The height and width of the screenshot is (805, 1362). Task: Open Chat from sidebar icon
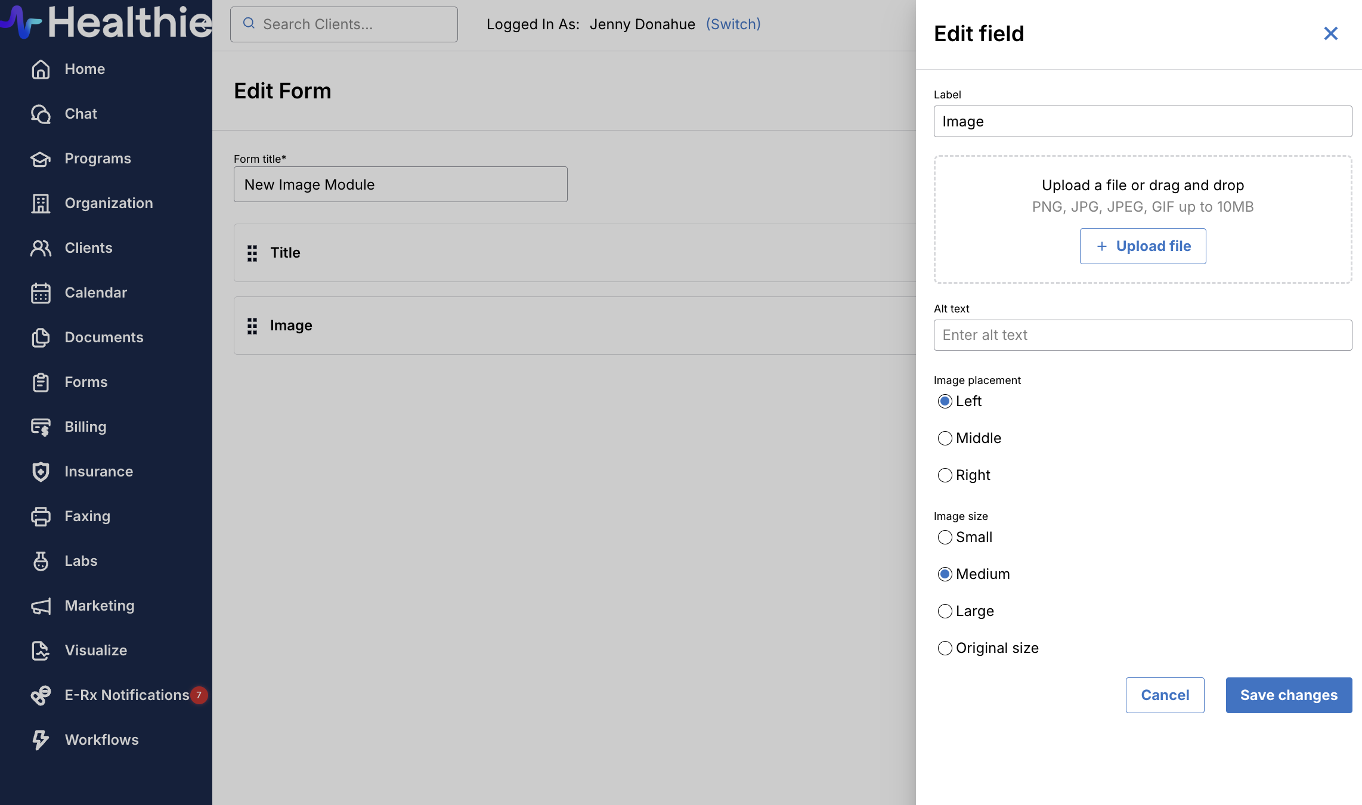coord(41,114)
